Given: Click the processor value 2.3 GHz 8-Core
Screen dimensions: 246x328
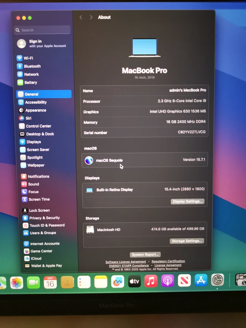Looking at the screenshot, I should click(x=182, y=101).
